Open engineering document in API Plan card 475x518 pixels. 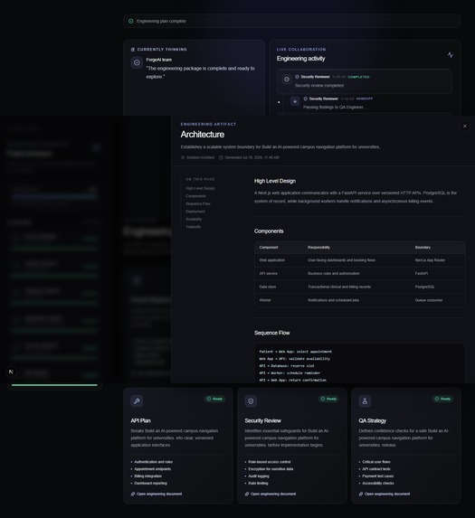click(157, 494)
